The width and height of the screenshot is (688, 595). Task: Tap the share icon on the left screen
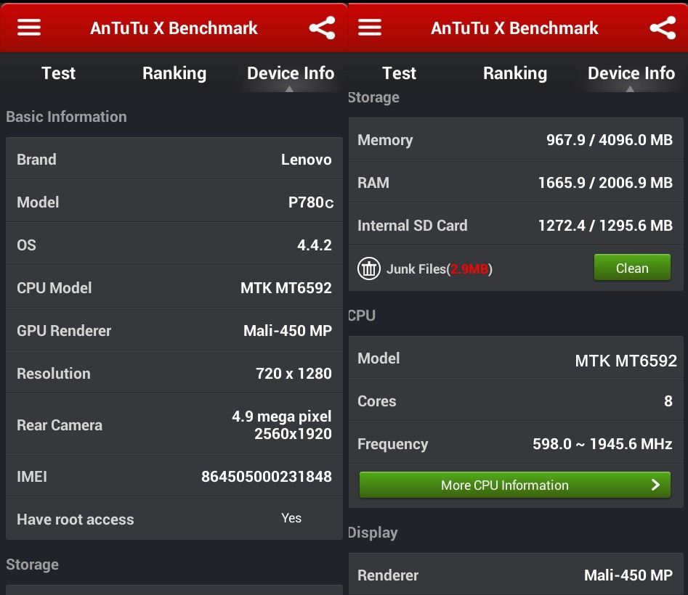pos(322,28)
